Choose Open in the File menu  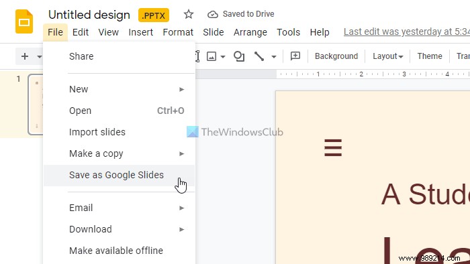pos(120,111)
